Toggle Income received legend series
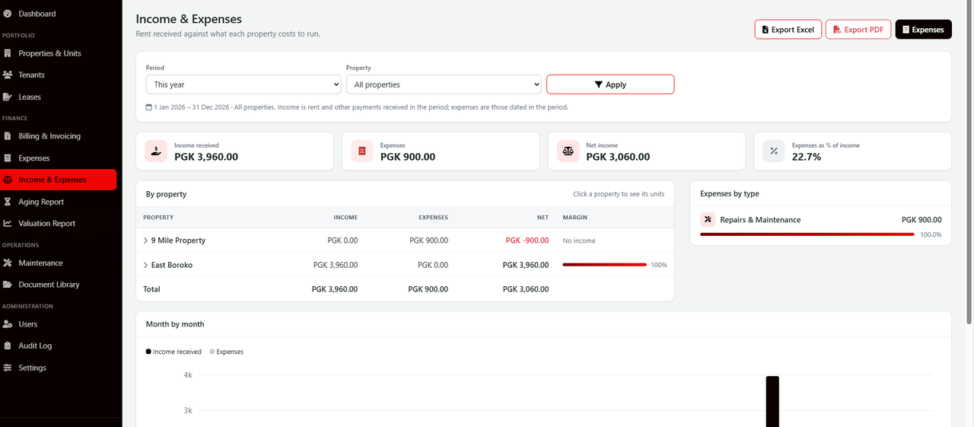Image resolution: width=974 pixels, height=427 pixels. coord(173,352)
